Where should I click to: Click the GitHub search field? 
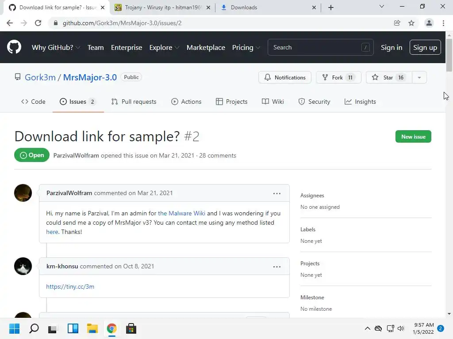pyautogui.click(x=320, y=47)
